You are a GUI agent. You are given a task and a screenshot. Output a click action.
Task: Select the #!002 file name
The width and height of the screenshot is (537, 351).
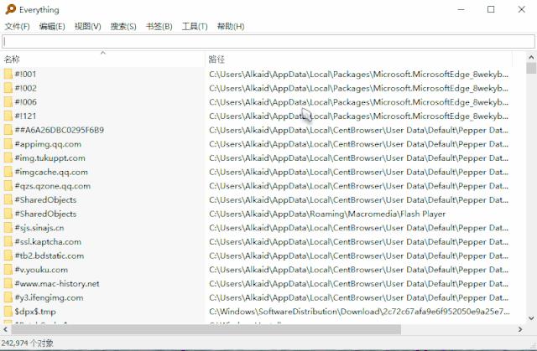(26, 88)
